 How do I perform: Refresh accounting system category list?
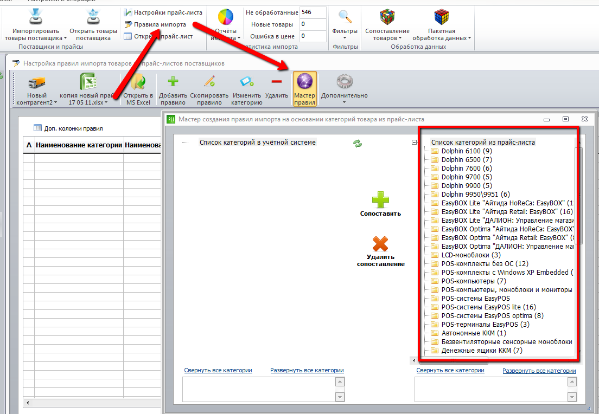(358, 144)
